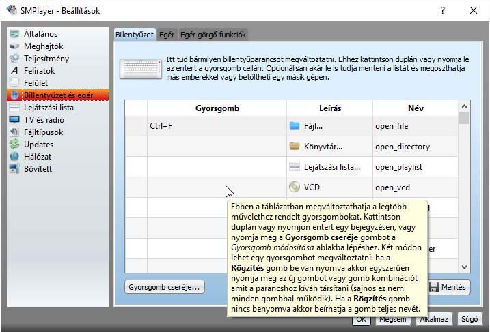
Task: Click the Felület window icon
Action: pos(14,83)
